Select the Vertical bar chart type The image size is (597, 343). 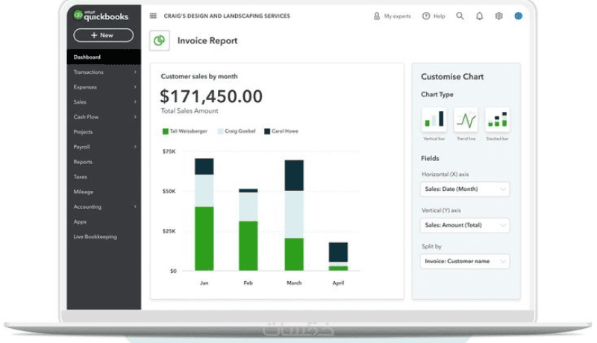[434, 119]
